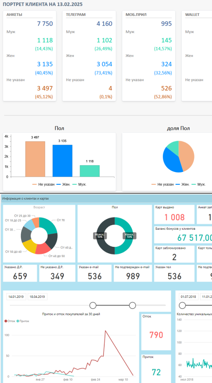This screenshot has width=212, height=383.
Task: Toggle 'Не указан' legend item under pie chart
Action: (162, 184)
